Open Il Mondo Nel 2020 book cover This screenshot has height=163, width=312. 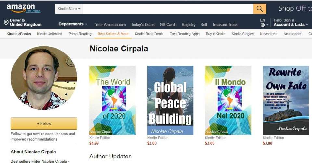228,100
